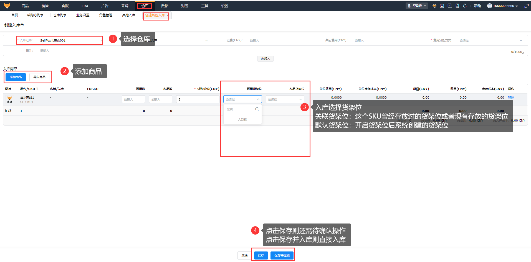Open the 亚马逊 platform dropdown
The image size is (531, 262).
(417, 6)
